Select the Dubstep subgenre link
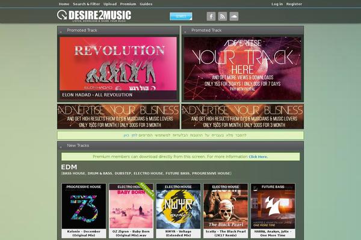361x240 pixels. point(123,173)
